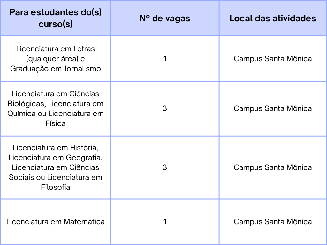Select Campus Santa Mônica in the História row
The image size is (327, 245).
[x=273, y=167]
